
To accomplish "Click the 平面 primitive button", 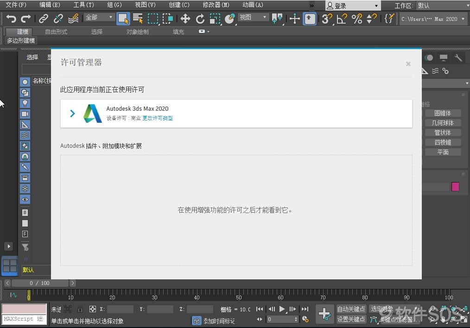I will (x=443, y=152).
